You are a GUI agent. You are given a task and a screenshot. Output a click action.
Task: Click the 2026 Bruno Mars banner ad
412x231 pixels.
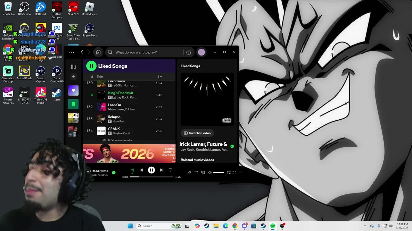(x=129, y=154)
